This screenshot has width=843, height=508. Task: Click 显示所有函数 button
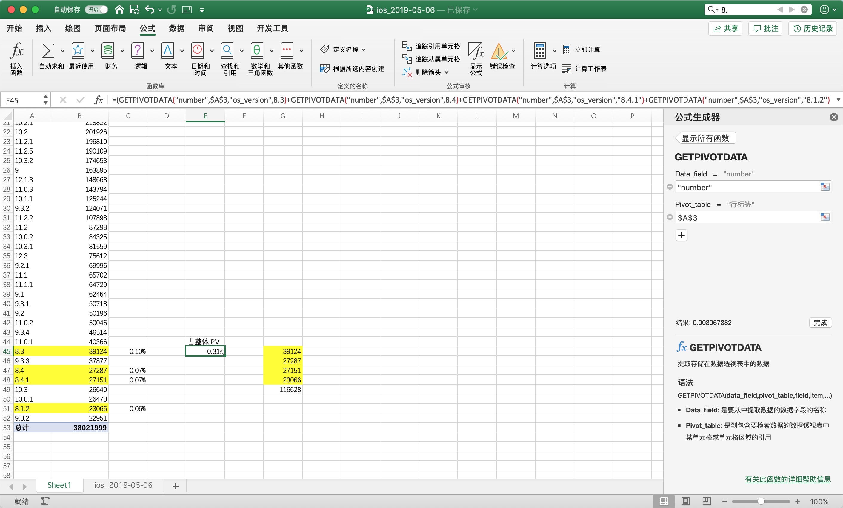tap(705, 138)
